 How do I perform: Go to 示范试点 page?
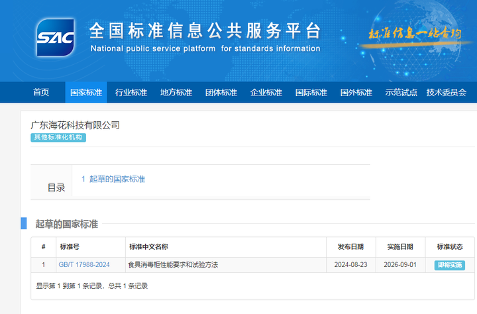[x=401, y=92]
